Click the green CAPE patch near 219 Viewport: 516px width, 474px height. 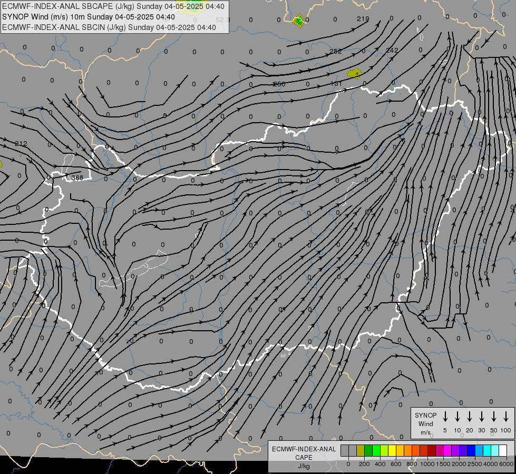[x=299, y=21]
